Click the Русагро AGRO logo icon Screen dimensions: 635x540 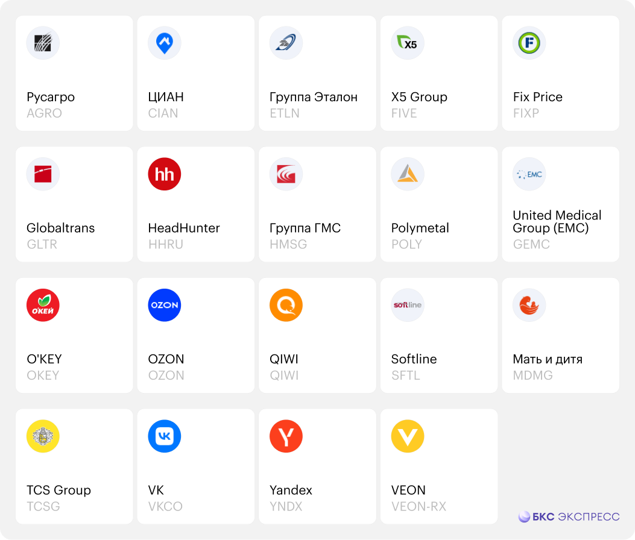(x=43, y=43)
